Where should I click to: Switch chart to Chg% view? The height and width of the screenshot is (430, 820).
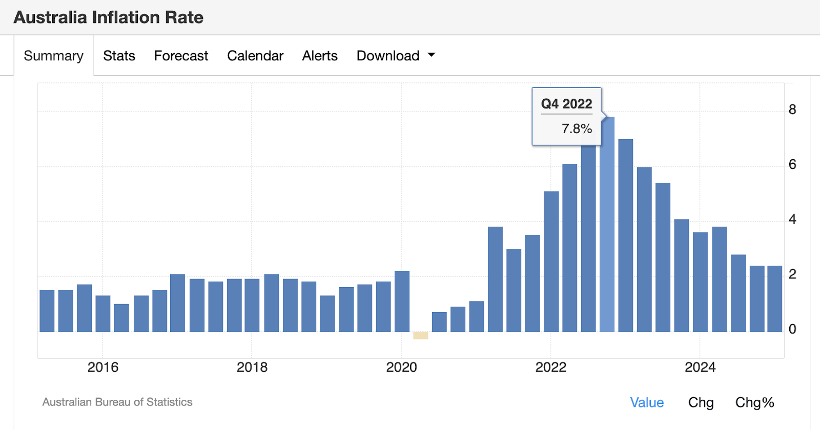click(754, 402)
